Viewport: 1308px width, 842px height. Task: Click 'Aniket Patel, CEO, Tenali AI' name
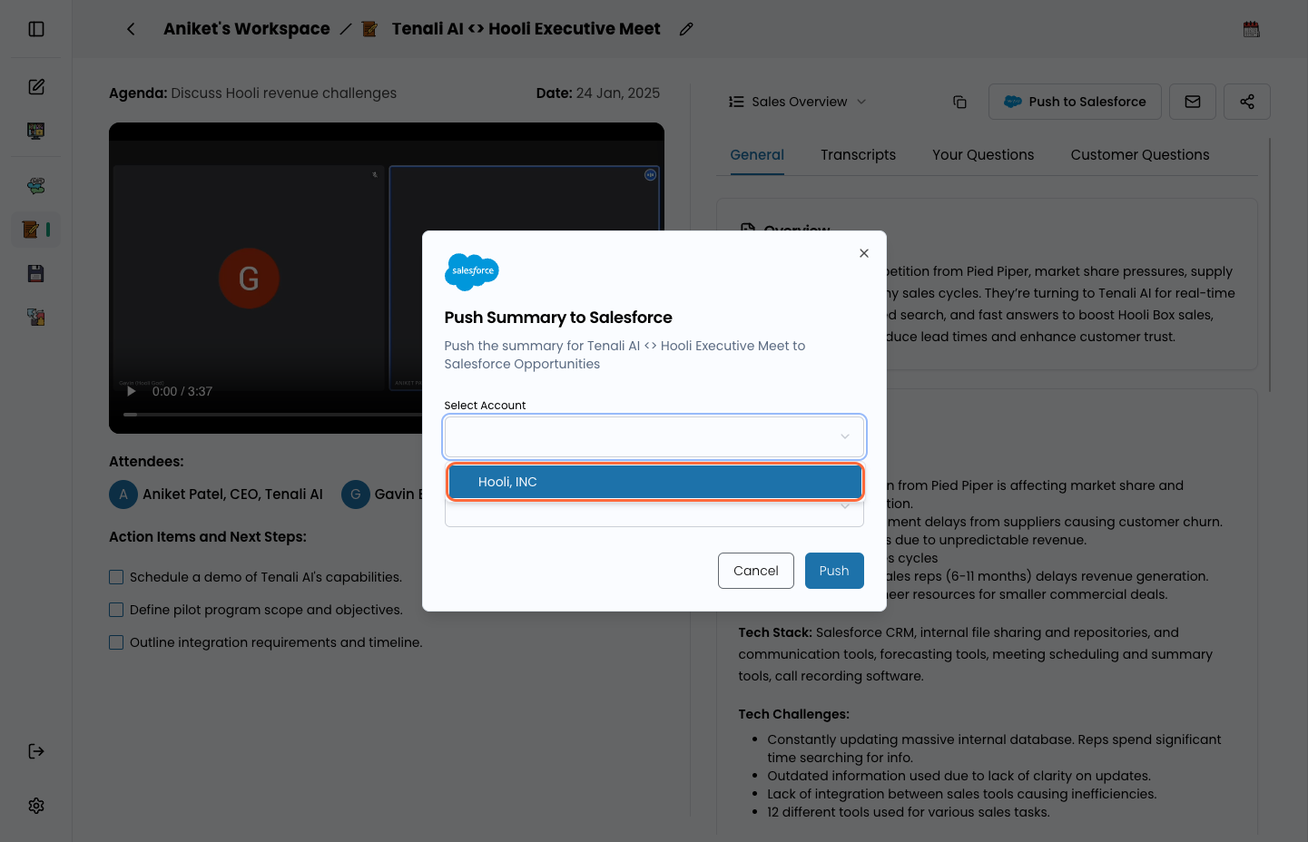point(232,494)
